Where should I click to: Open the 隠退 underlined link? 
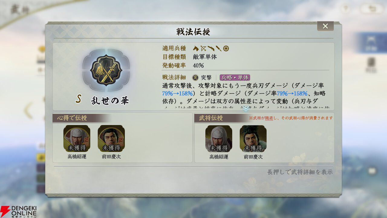coord(269,118)
